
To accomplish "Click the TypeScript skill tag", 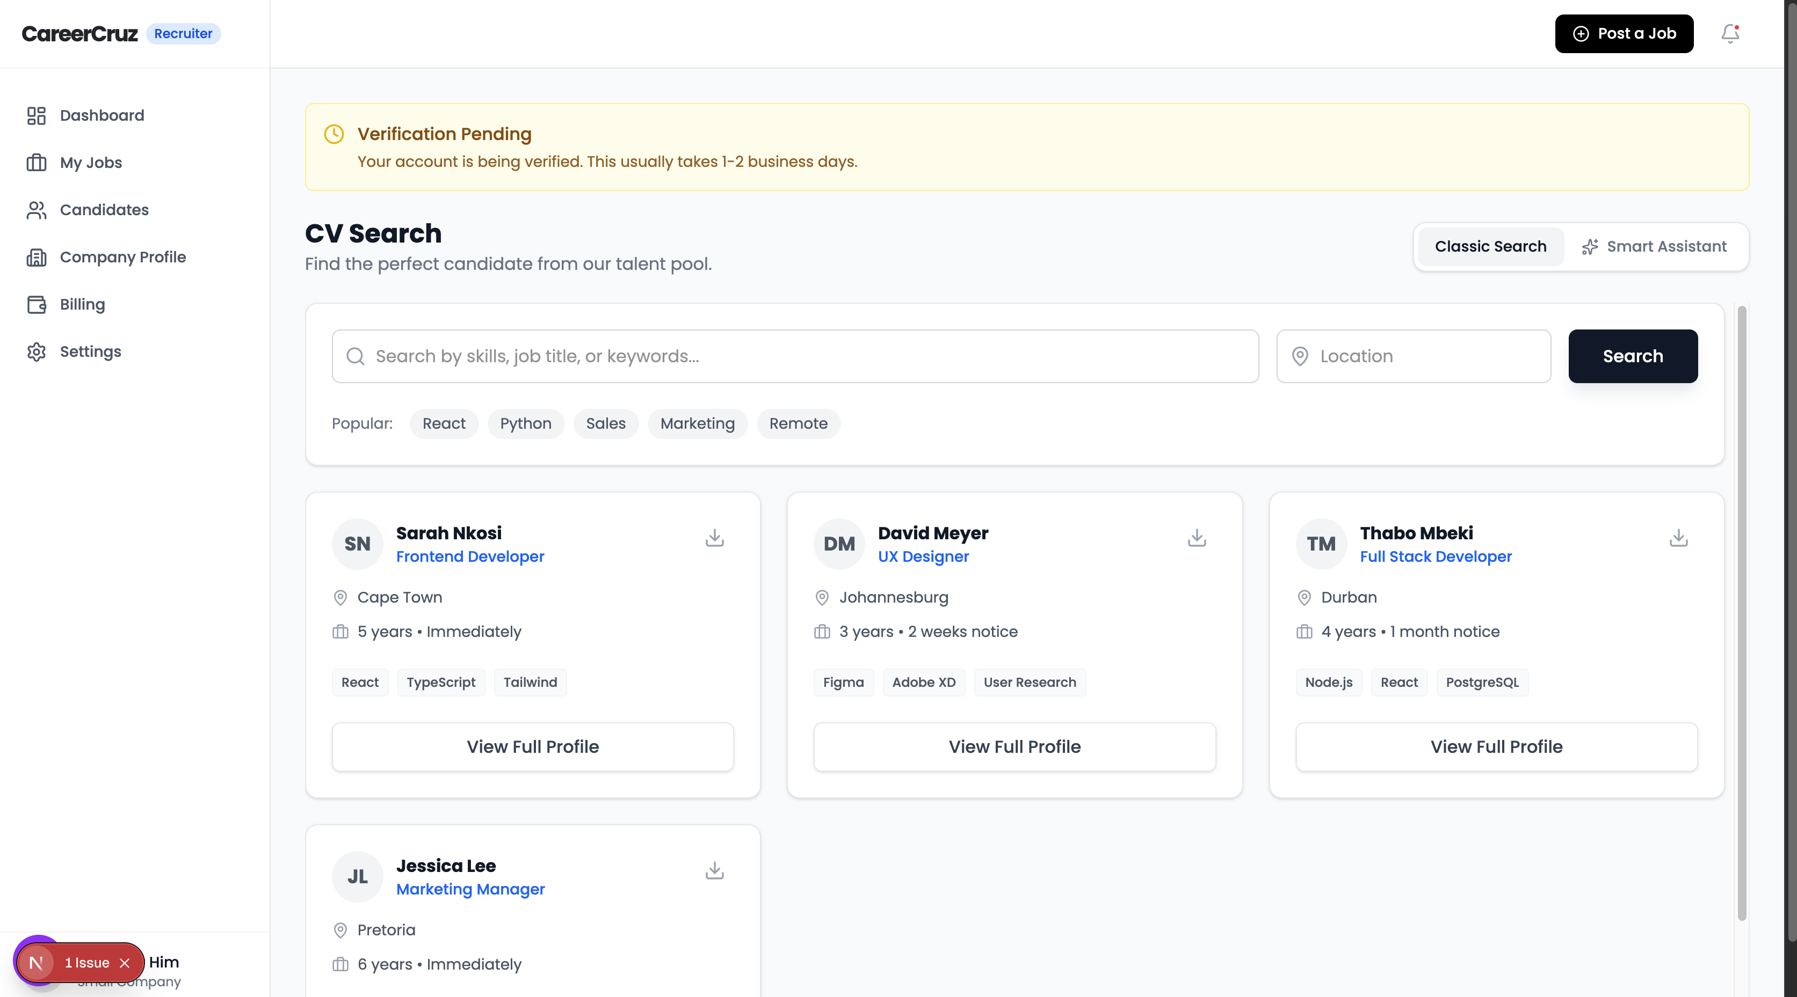I will 441,683.
